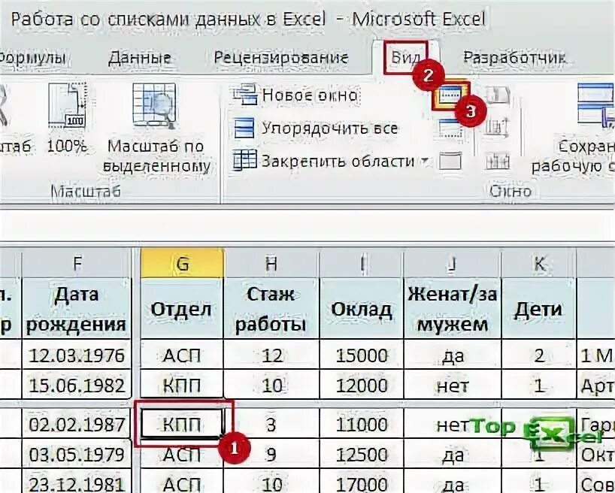This screenshot has width=615, height=493.
Task: Open the Рецензирование tab
Action: 281,58
